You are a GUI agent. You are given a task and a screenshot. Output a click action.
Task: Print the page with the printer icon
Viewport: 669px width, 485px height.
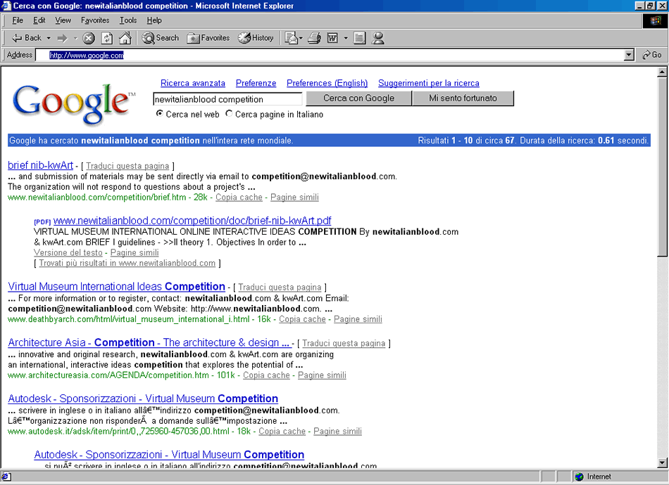[315, 38]
